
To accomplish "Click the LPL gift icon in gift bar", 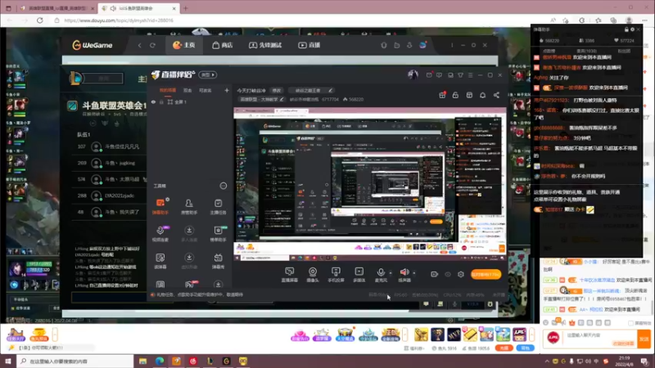I will [519, 334].
